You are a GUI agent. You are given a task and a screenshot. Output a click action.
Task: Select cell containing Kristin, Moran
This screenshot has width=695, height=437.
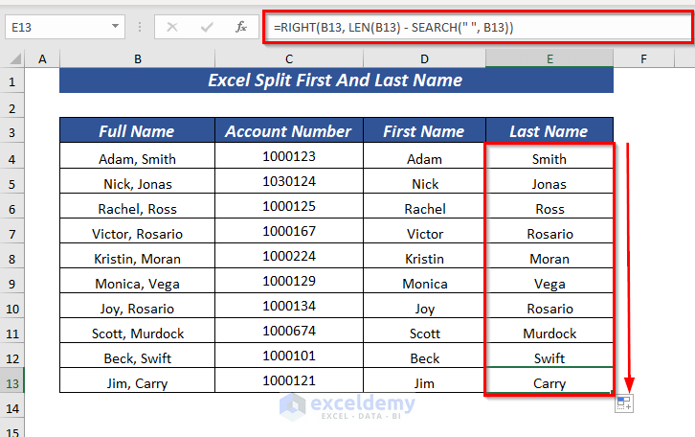(138, 258)
